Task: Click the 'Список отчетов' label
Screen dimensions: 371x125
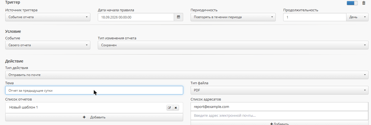Action: point(19,99)
